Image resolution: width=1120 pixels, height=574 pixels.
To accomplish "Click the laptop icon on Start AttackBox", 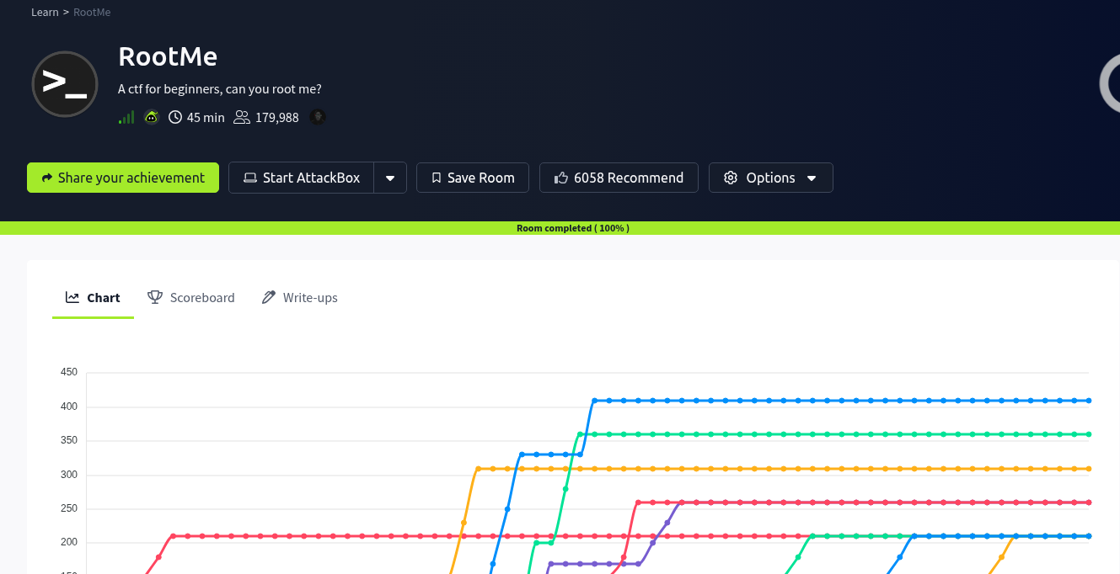I will 250,178.
